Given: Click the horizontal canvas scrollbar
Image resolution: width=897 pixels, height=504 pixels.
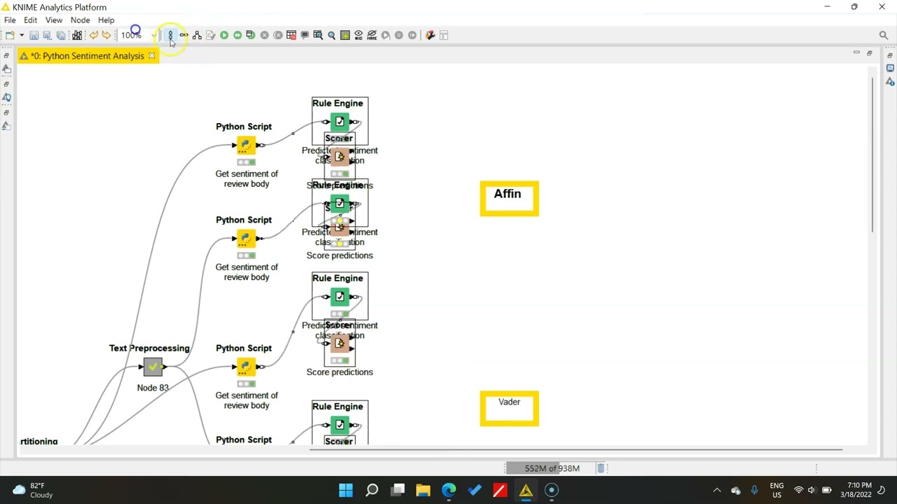Looking at the screenshot, I should [576, 449].
